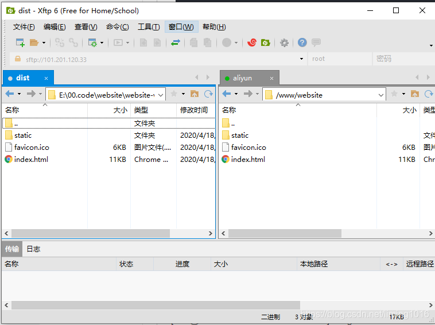Open the dropdown arrow beside Open Session icon
The height and width of the screenshot is (325, 435).
[44, 42]
